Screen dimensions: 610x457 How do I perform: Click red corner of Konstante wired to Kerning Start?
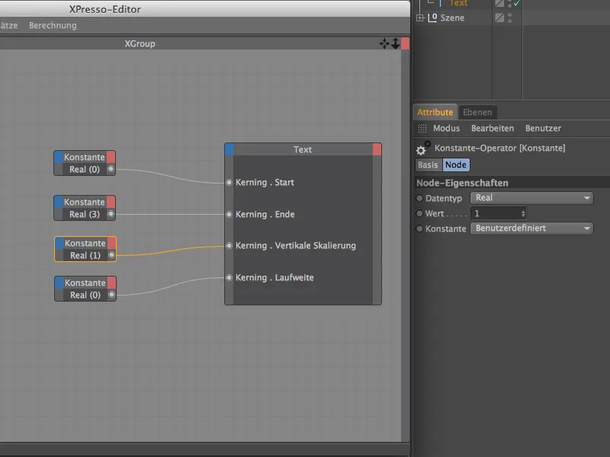[x=111, y=157]
